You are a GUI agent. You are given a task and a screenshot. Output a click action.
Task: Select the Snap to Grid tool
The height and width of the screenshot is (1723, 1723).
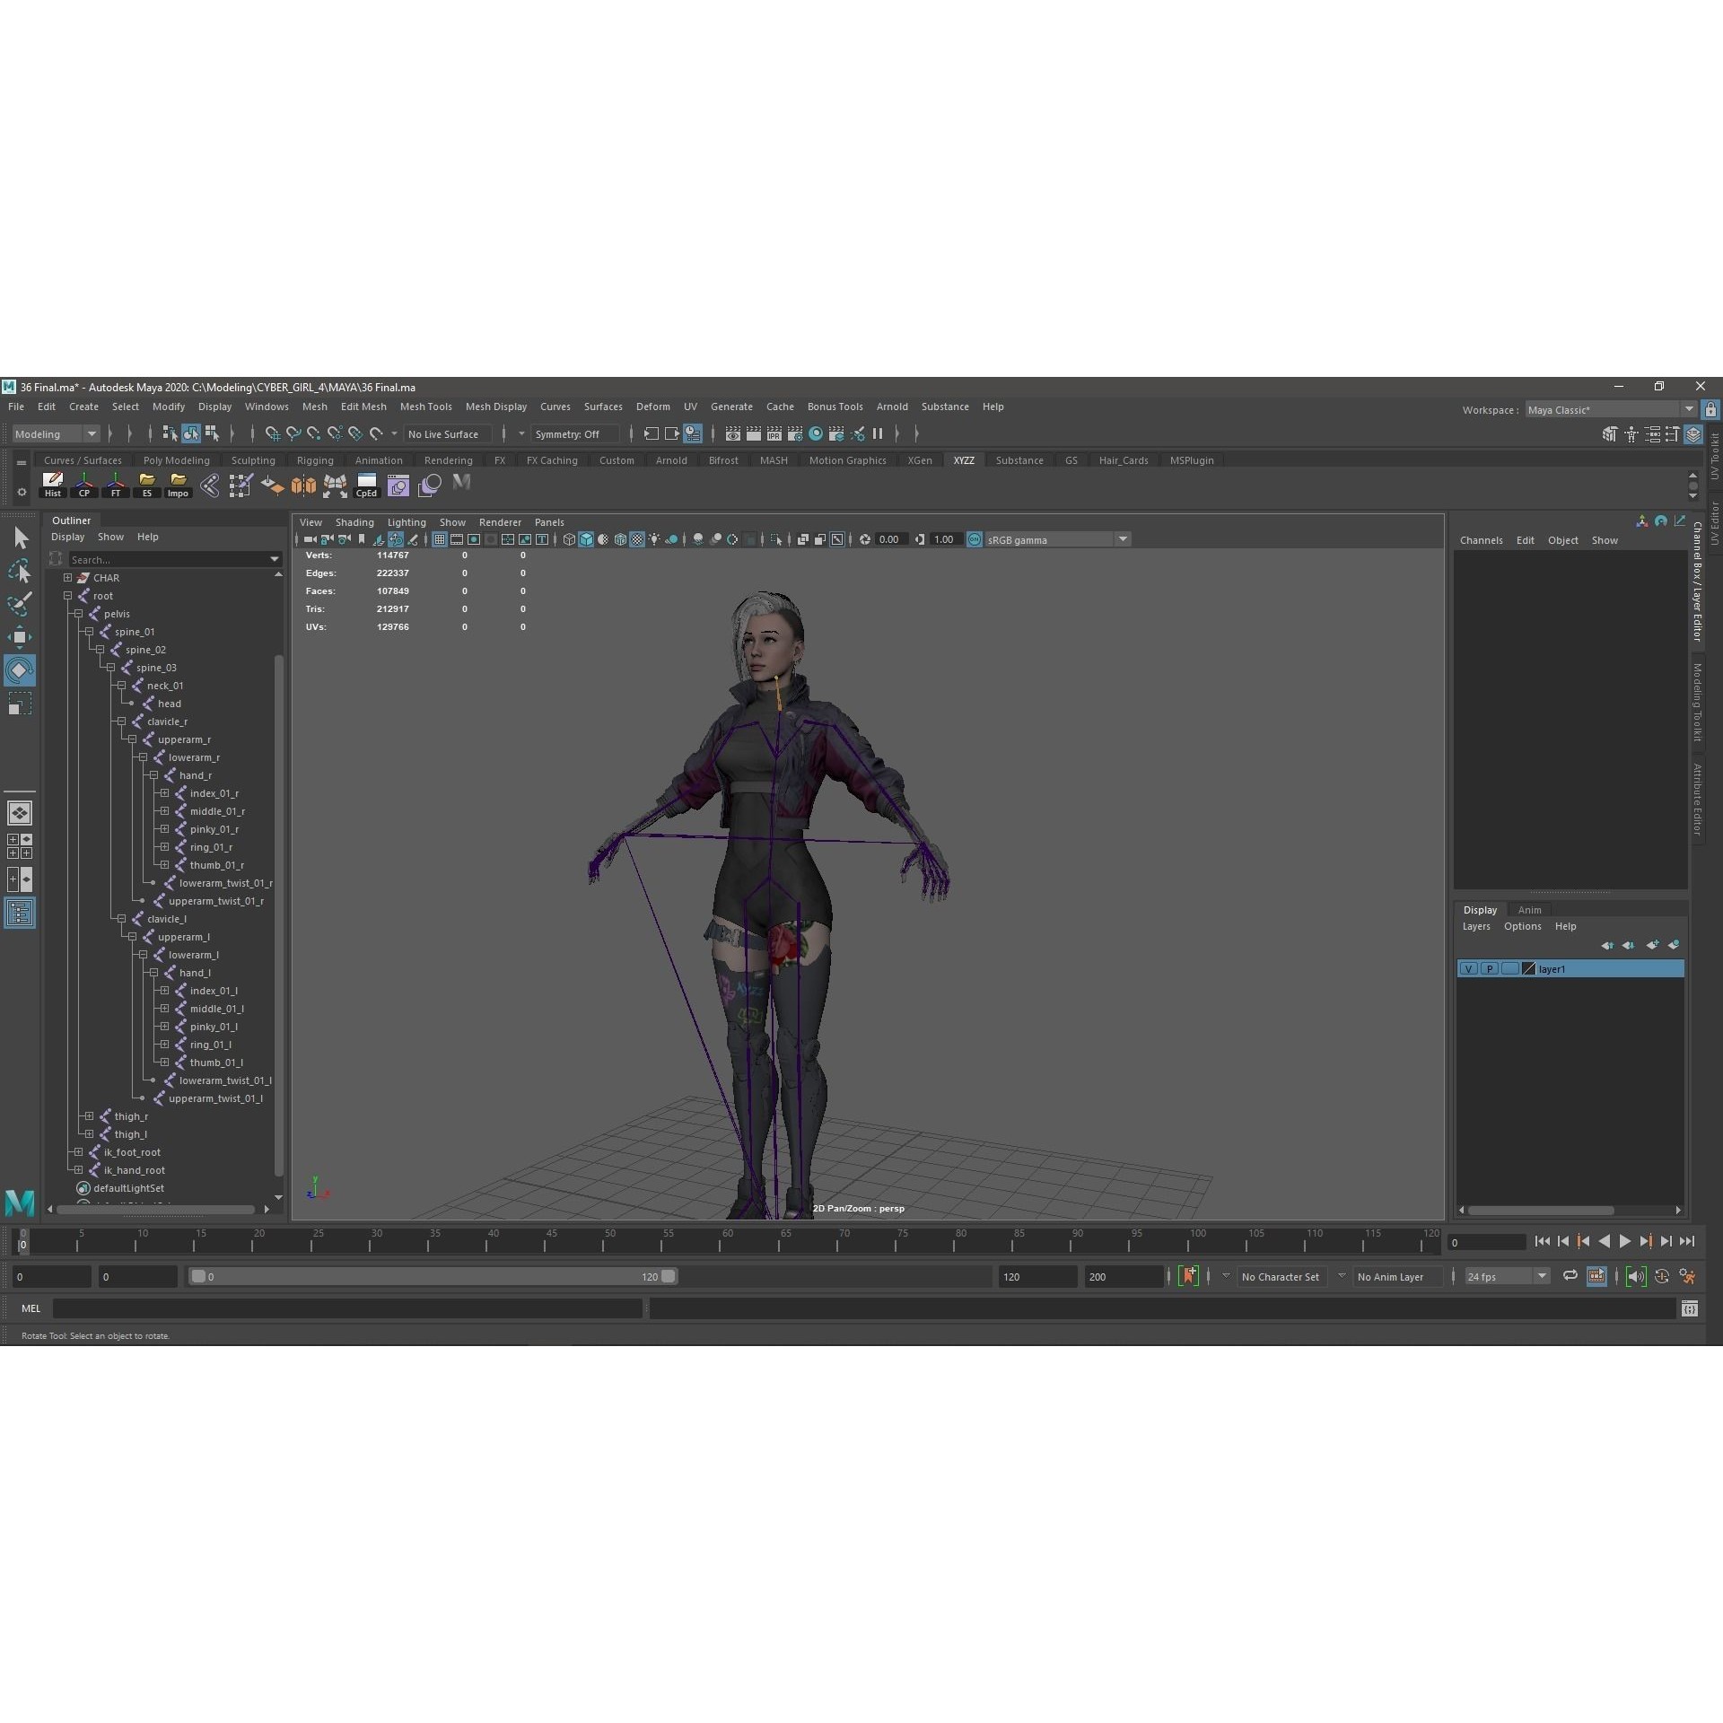click(x=274, y=434)
